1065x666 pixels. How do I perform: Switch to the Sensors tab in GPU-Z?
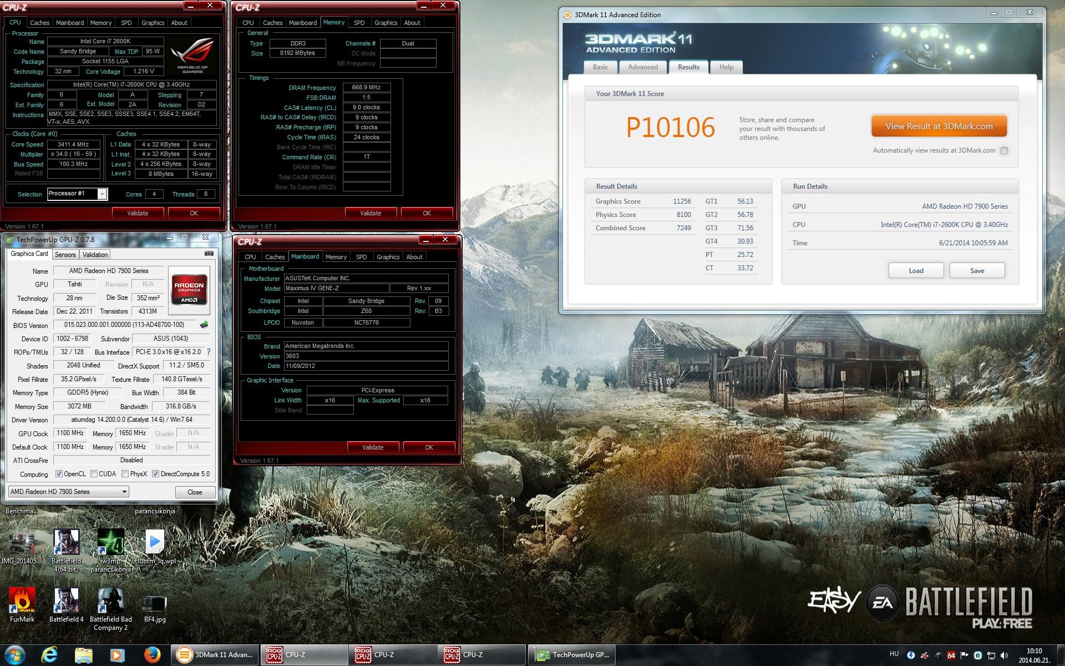tap(65, 255)
